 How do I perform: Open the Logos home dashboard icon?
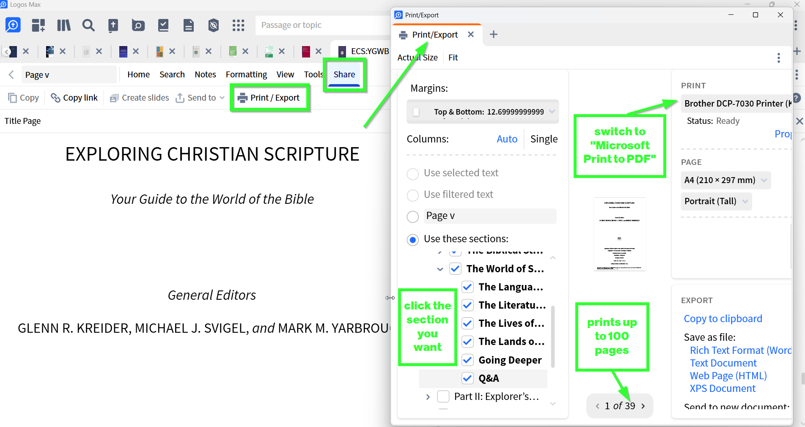coord(13,25)
